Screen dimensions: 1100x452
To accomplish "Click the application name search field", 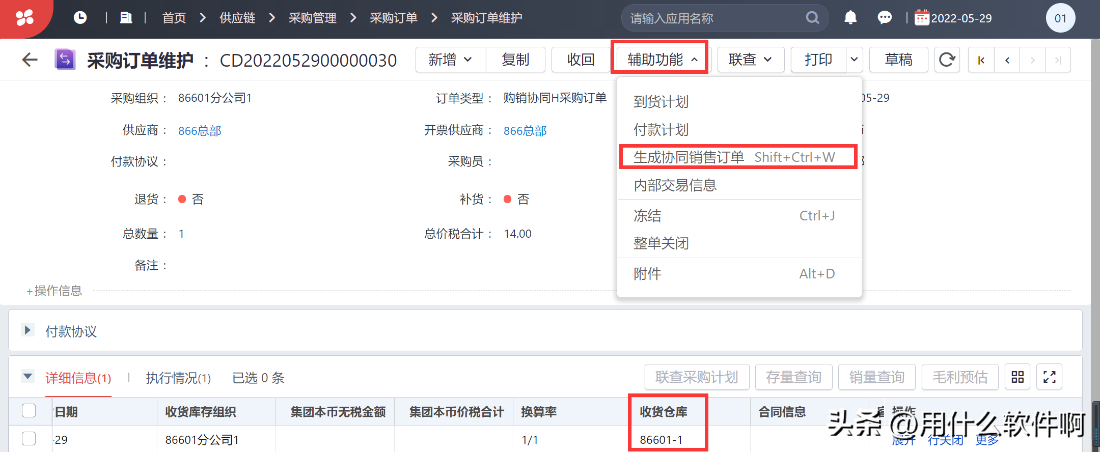I will (713, 18).
